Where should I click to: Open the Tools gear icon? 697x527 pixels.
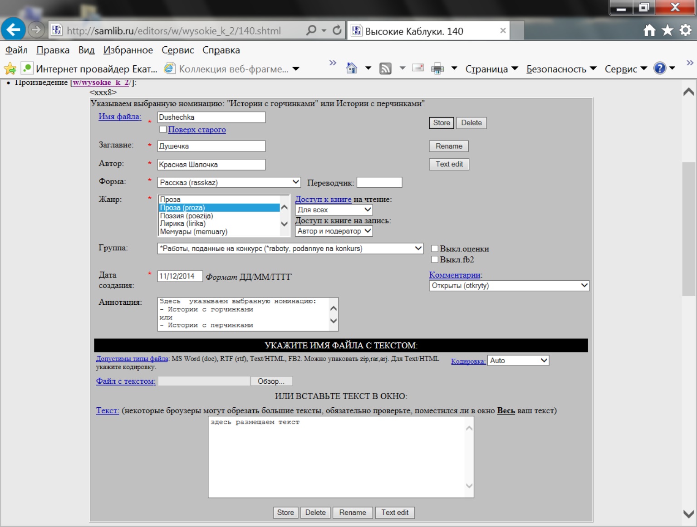[685, 30]
